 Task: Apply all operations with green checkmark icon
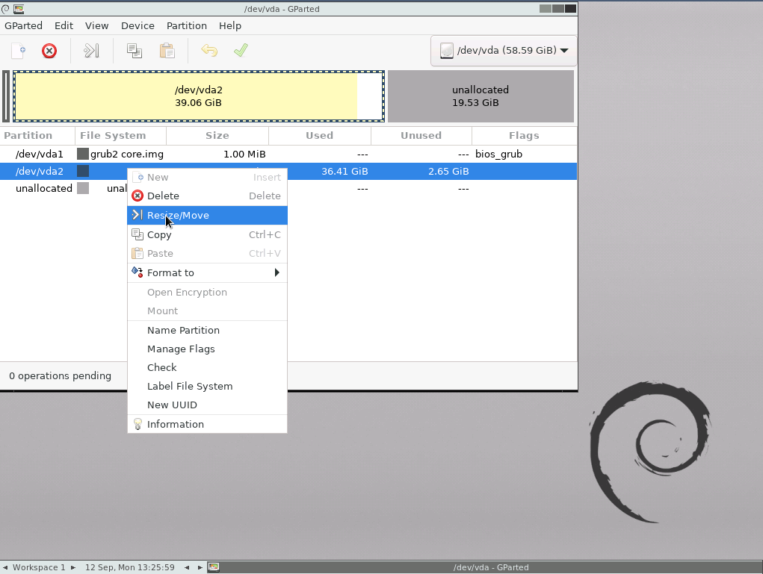click(240, 51)
